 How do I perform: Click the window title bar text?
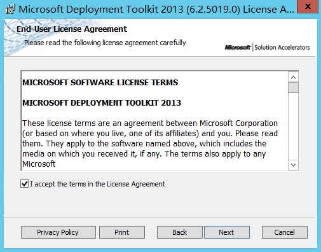156,10
